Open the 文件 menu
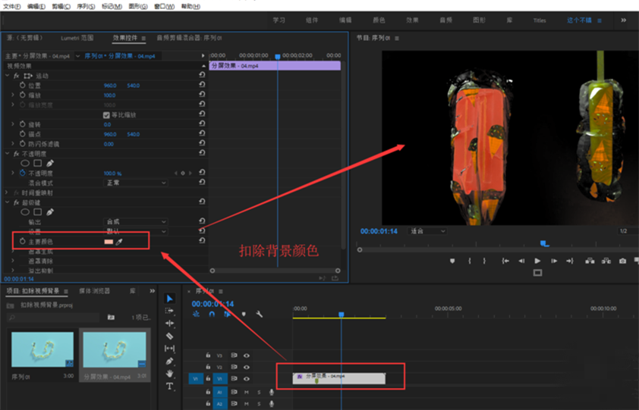639x410 pixels. [x=11, y=6]
